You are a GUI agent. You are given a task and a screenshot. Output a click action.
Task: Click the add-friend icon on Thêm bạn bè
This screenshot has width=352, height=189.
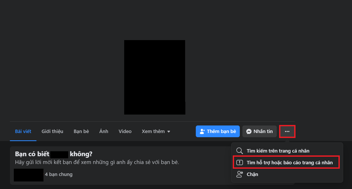203,131
